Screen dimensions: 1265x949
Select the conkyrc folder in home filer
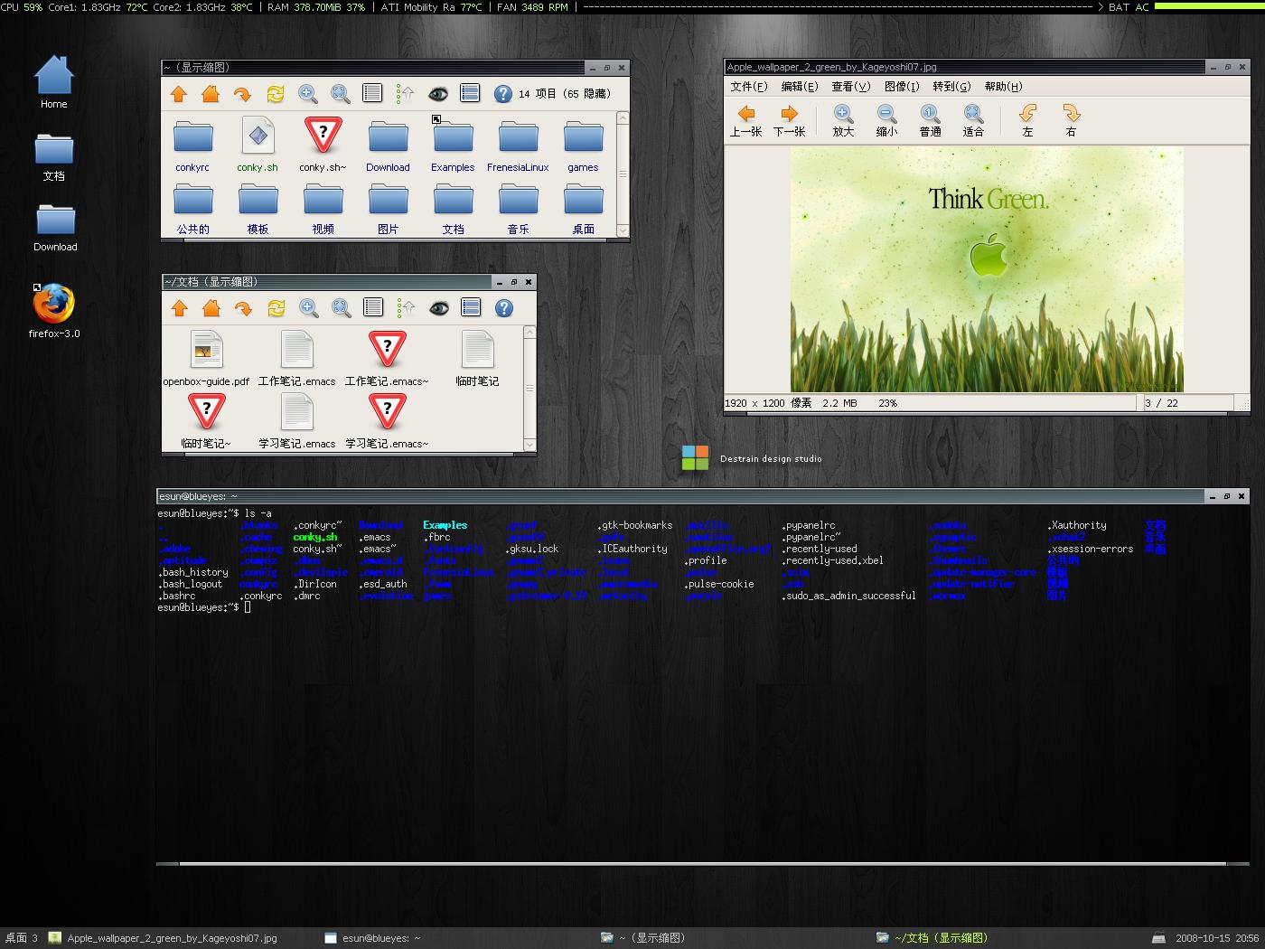pyautogui.click(x=192, y=145)
